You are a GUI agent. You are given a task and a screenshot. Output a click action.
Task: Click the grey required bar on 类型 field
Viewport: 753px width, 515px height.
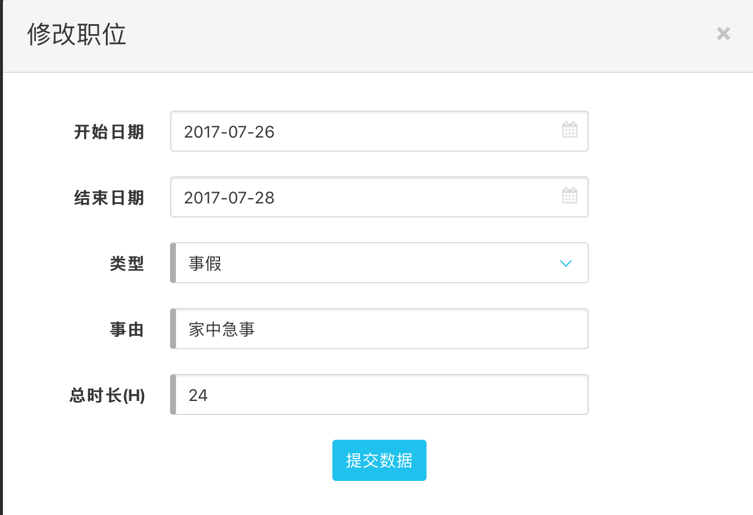click(173, 263)
